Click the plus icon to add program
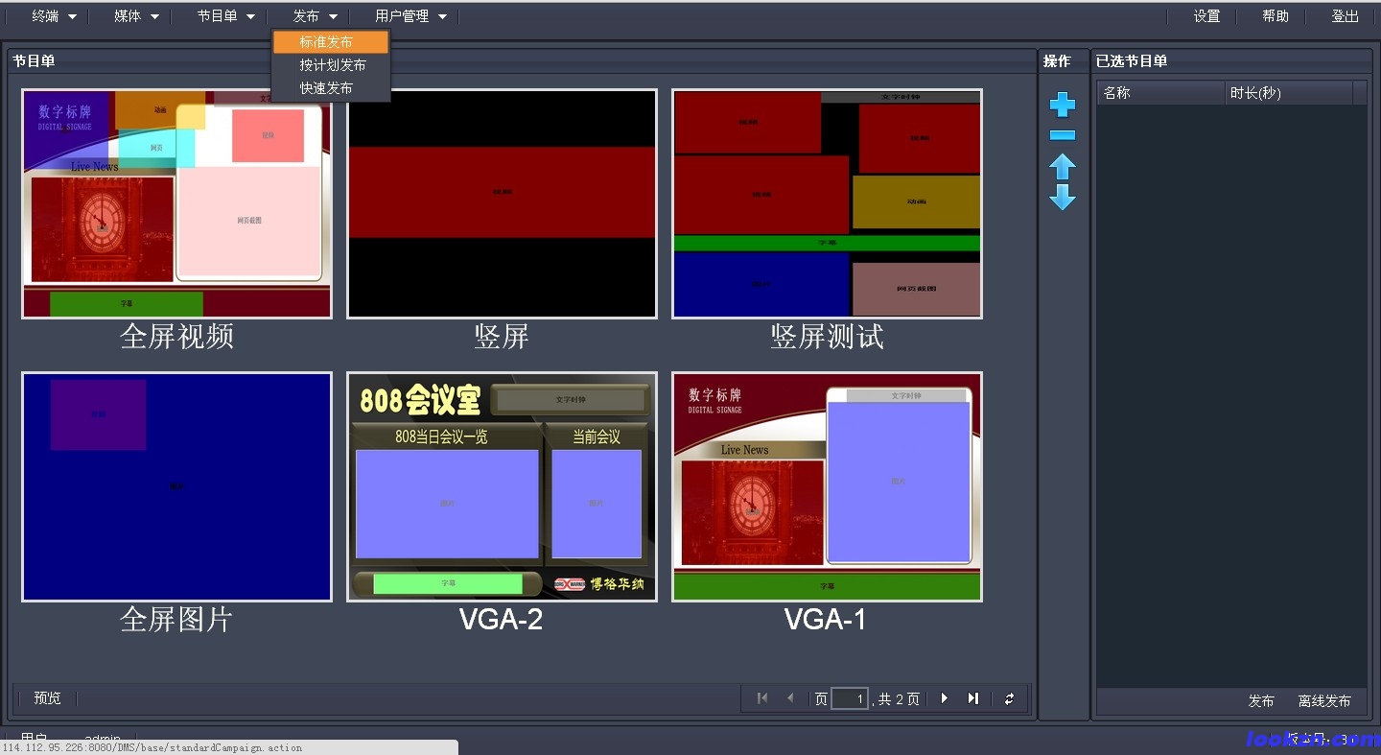This screenshot has width=1381, height=755. [1062, 105]
